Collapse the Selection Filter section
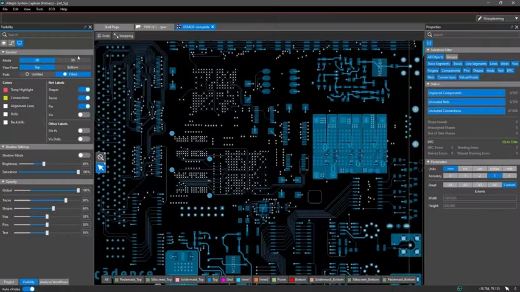Screen dimensions: 520x292 (x=429, y=50)
